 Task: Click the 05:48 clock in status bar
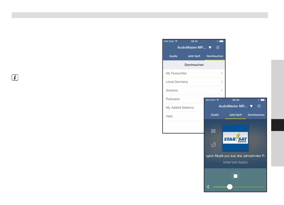(236, 100)
